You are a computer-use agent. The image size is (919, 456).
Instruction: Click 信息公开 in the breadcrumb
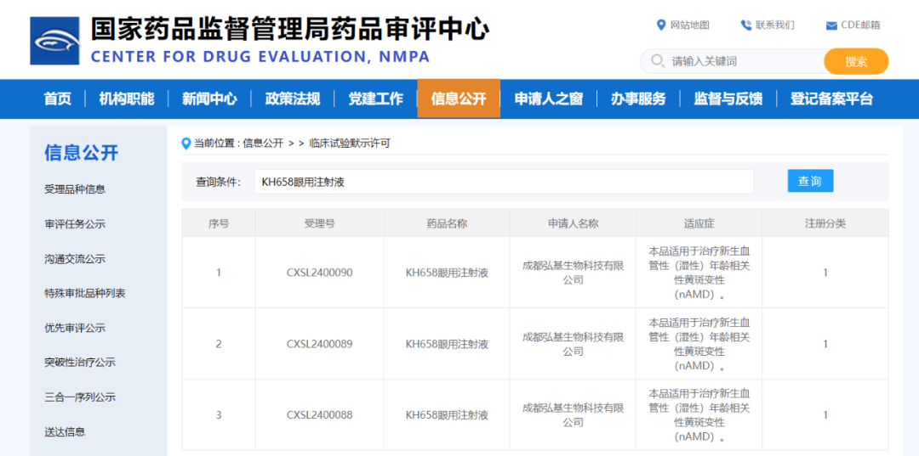click(x=263, y=144)
